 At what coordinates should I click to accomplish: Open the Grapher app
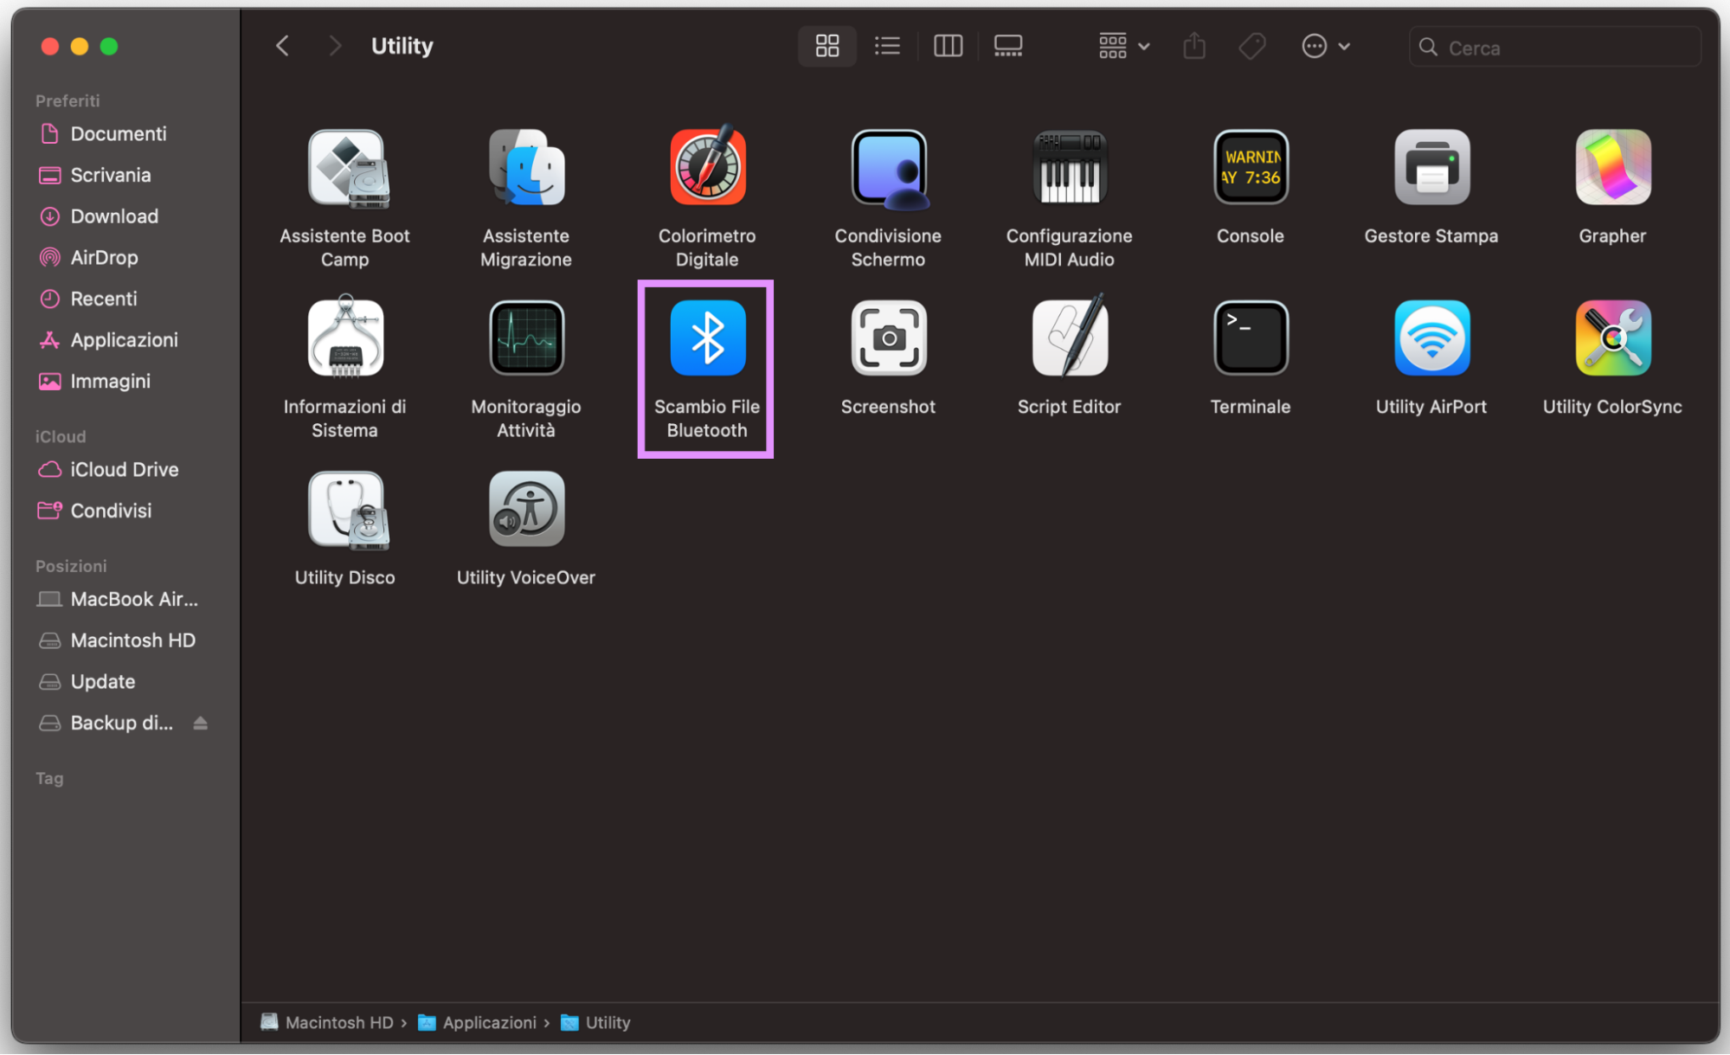1611,167
